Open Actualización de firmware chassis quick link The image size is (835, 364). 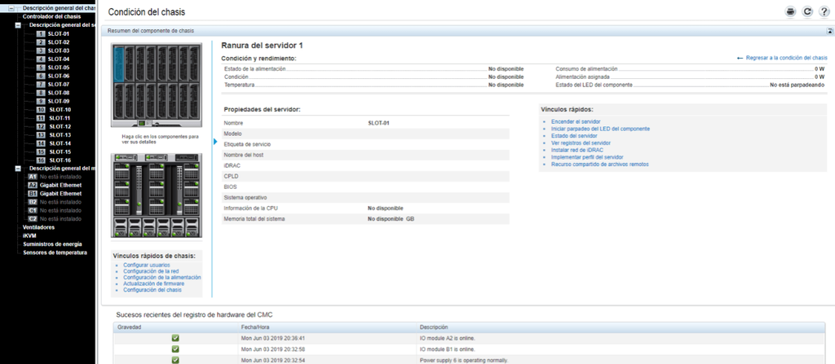click(x=155, y=283)
